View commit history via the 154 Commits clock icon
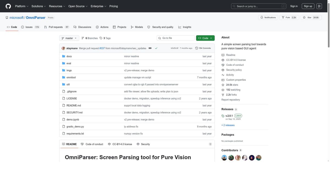 pos(196,48)
